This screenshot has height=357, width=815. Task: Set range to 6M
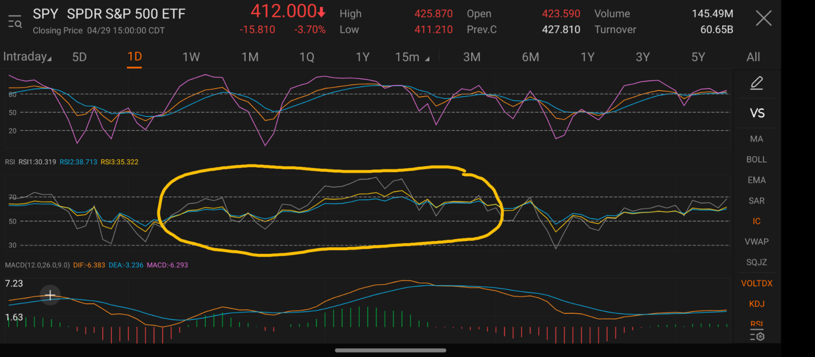(x=530, y=57)
